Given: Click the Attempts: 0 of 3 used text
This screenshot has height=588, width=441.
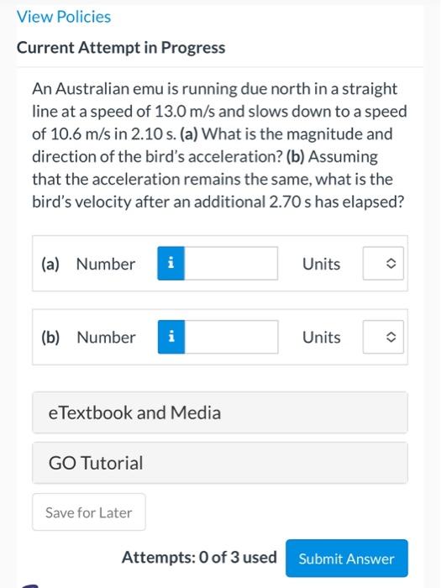Looking at the screenshot, I should [x=199, y=557].
